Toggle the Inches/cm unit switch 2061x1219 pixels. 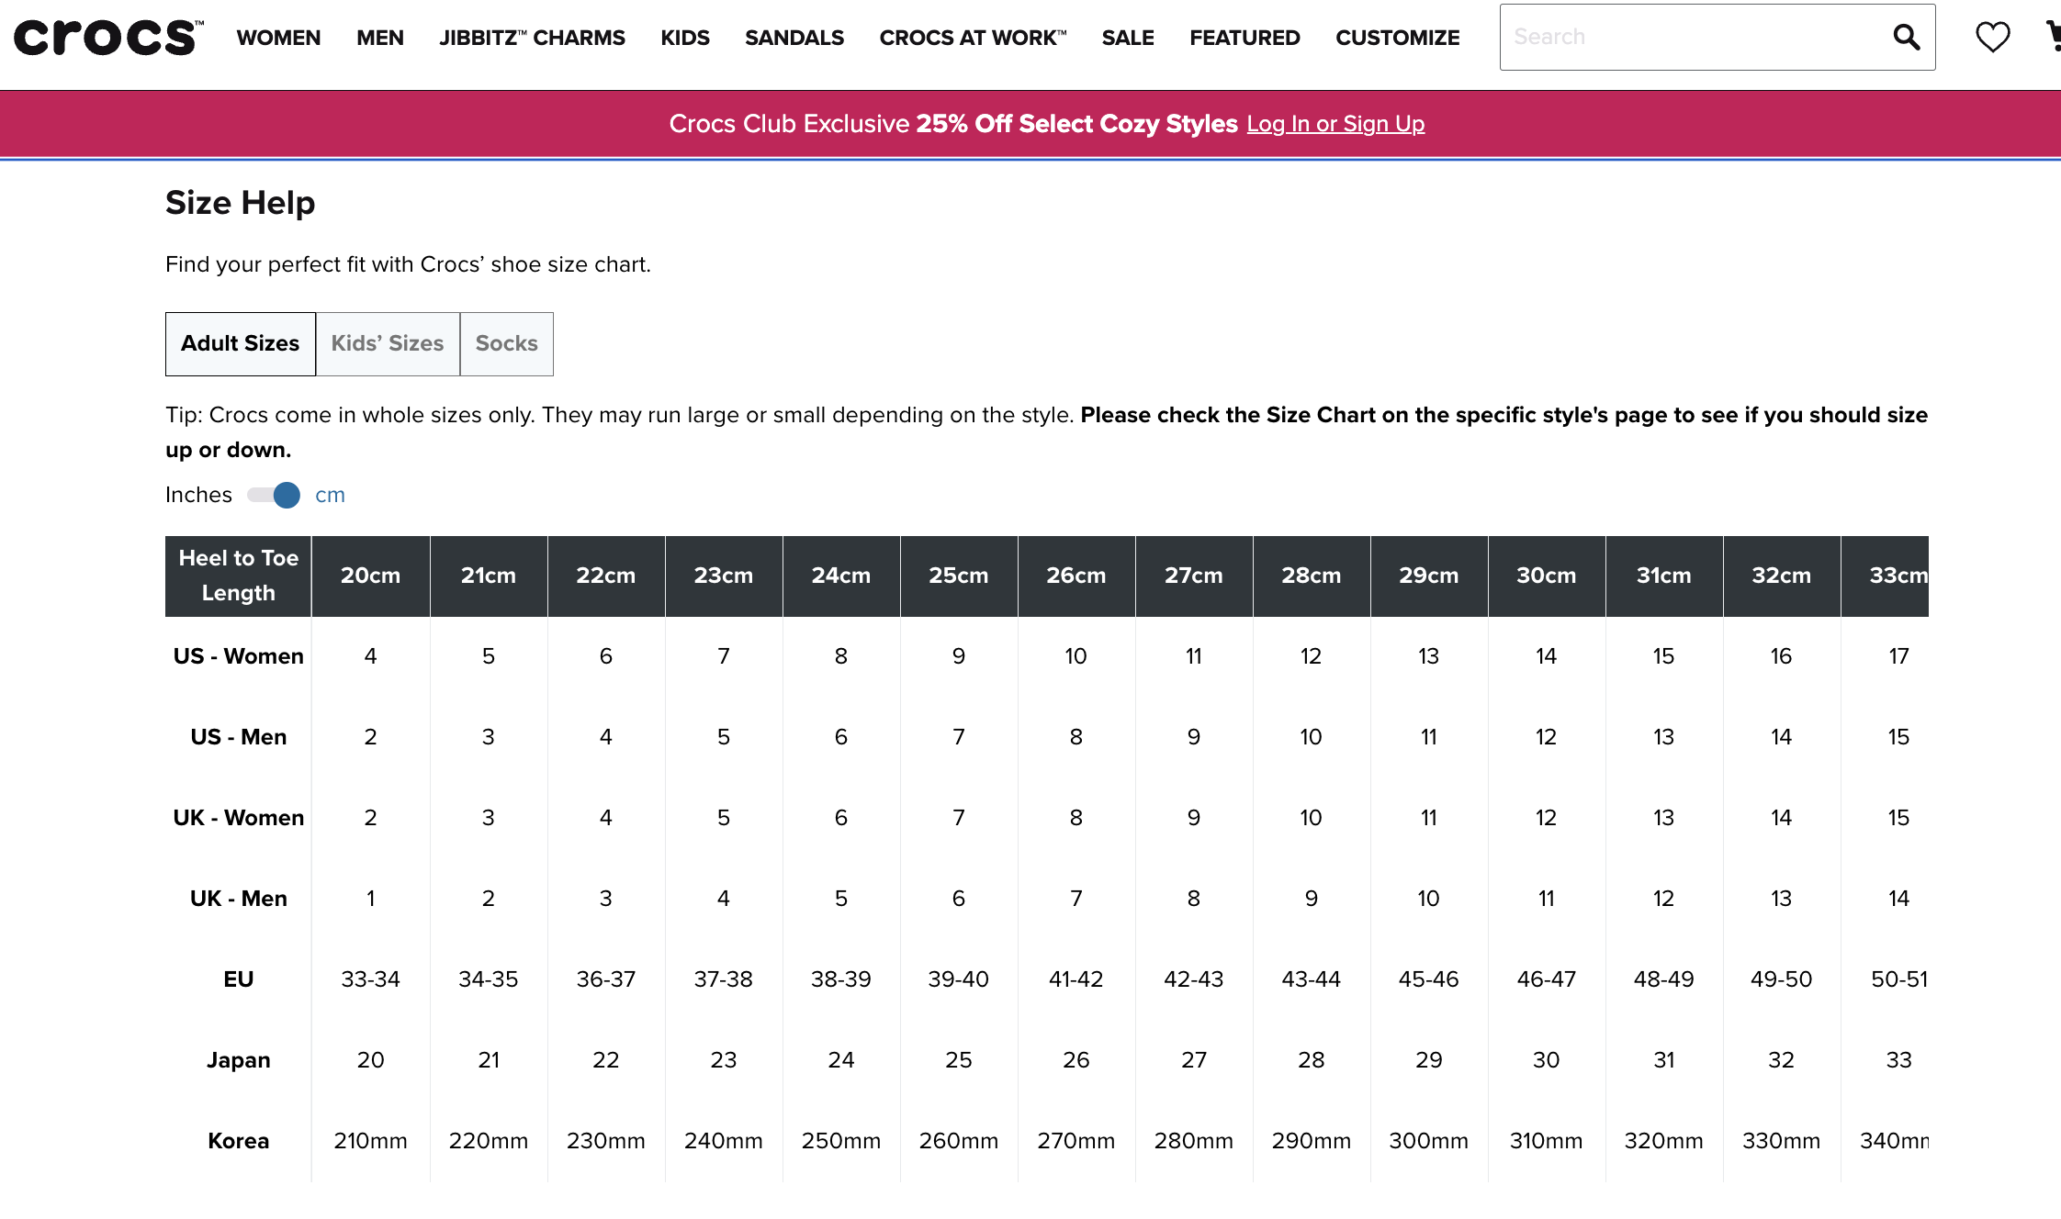[274, 495]
